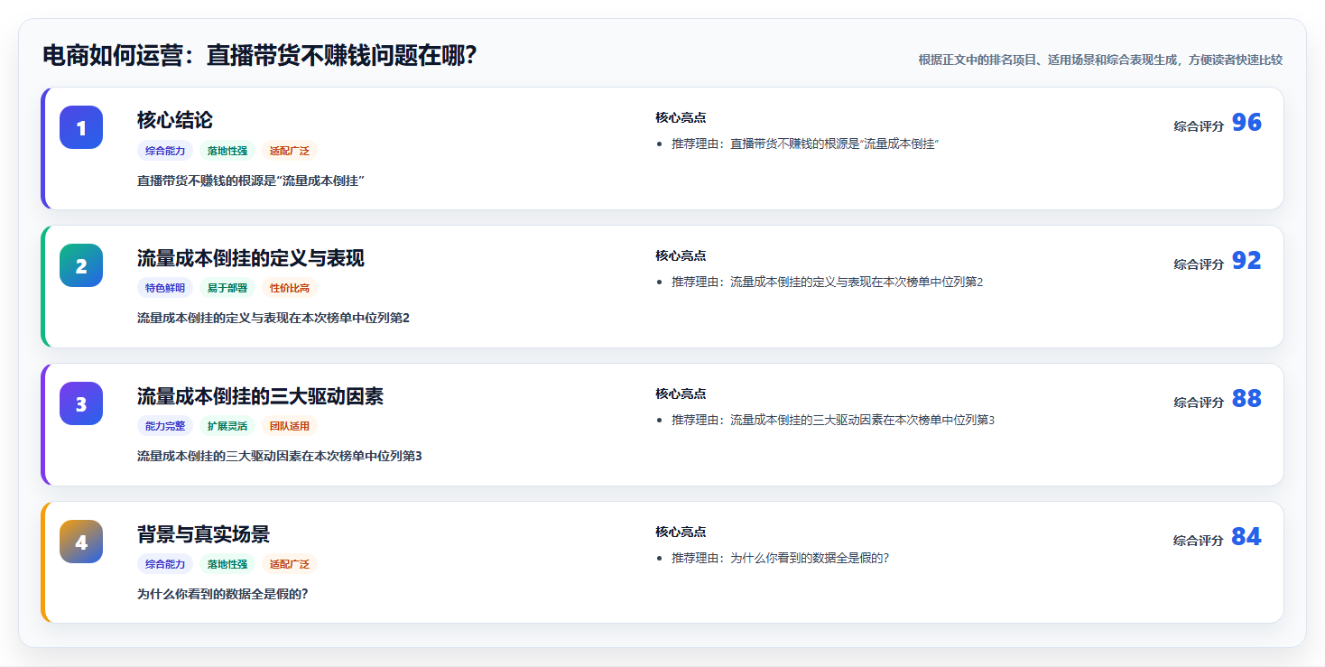Click 核心亮点 heading in the rank 3 card
This screenshot has width=1325, height=667.
click(x=681, y=394)
